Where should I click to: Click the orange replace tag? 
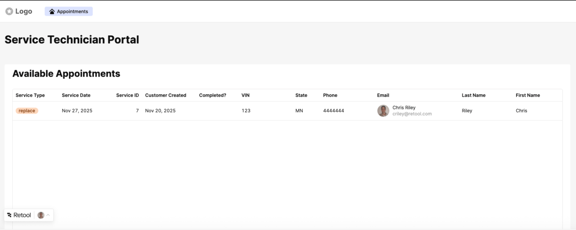[27, 111]
